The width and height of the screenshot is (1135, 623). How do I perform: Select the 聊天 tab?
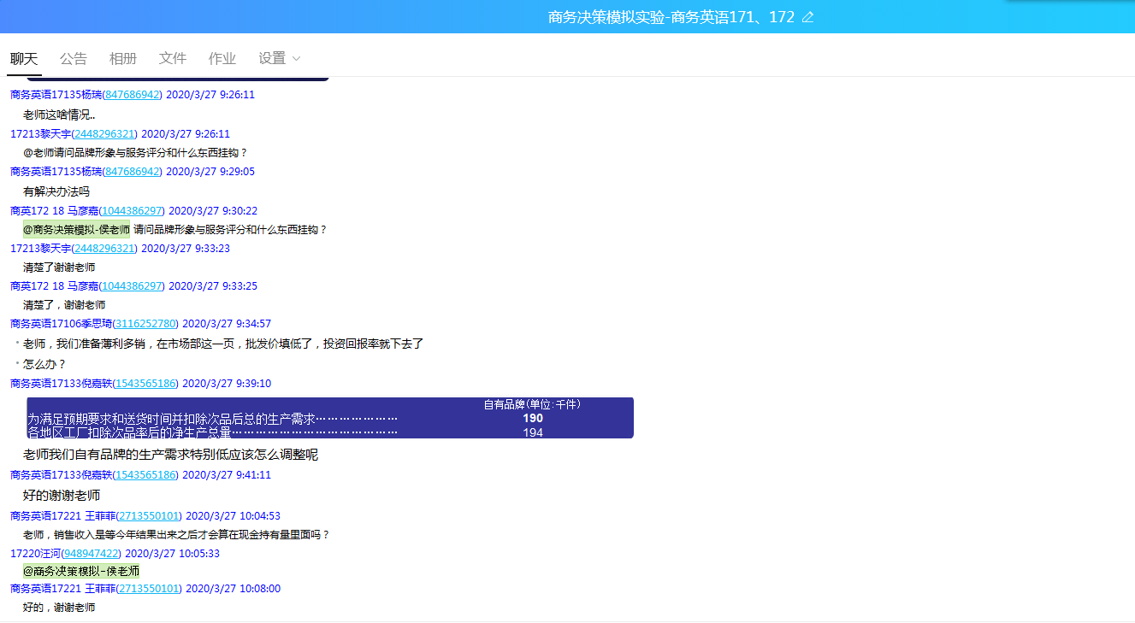pos(24,58)
